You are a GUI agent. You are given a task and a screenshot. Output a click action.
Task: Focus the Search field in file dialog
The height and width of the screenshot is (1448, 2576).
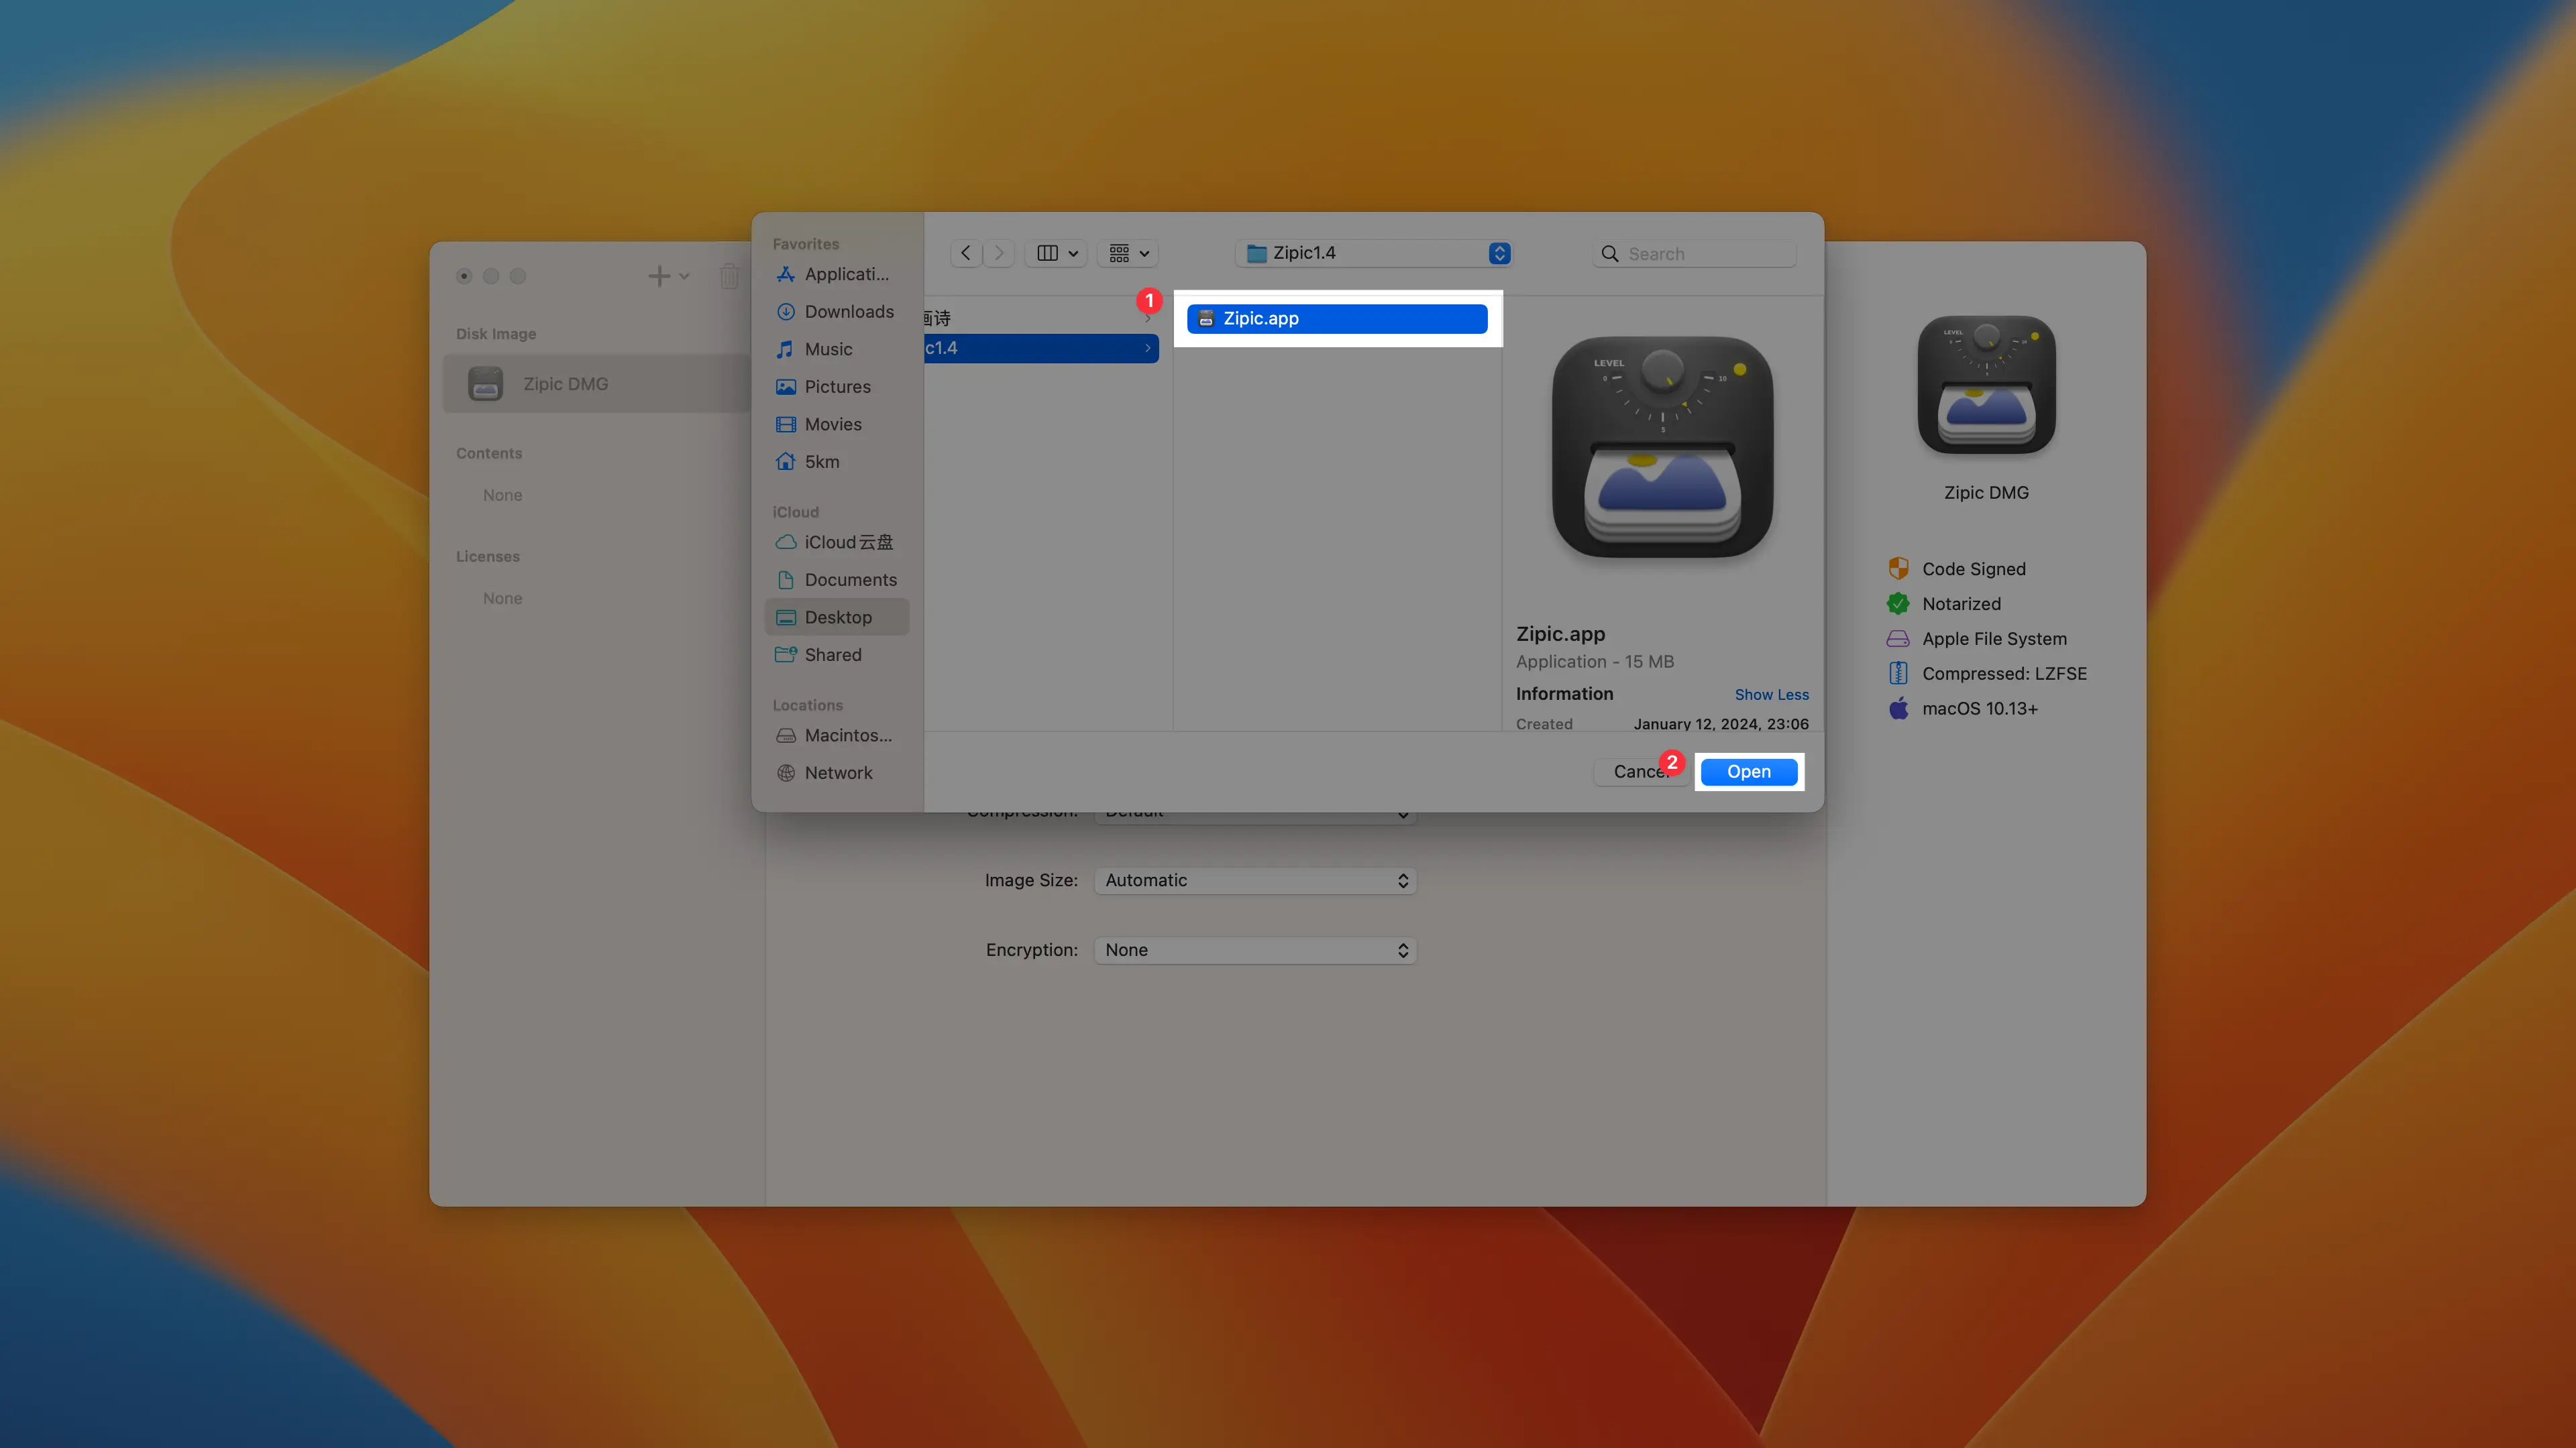click(1694, 254)
